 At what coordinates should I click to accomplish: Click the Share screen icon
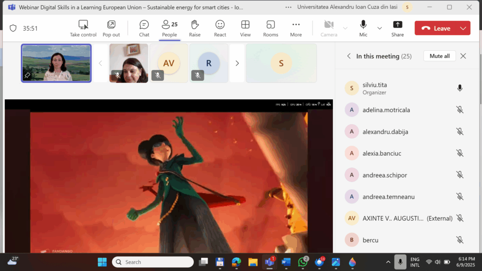[397, 28]
